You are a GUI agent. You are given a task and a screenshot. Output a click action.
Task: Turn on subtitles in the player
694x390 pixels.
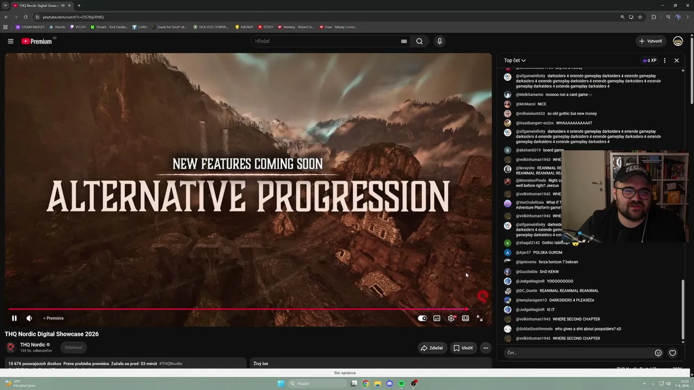tap(437, 318)
